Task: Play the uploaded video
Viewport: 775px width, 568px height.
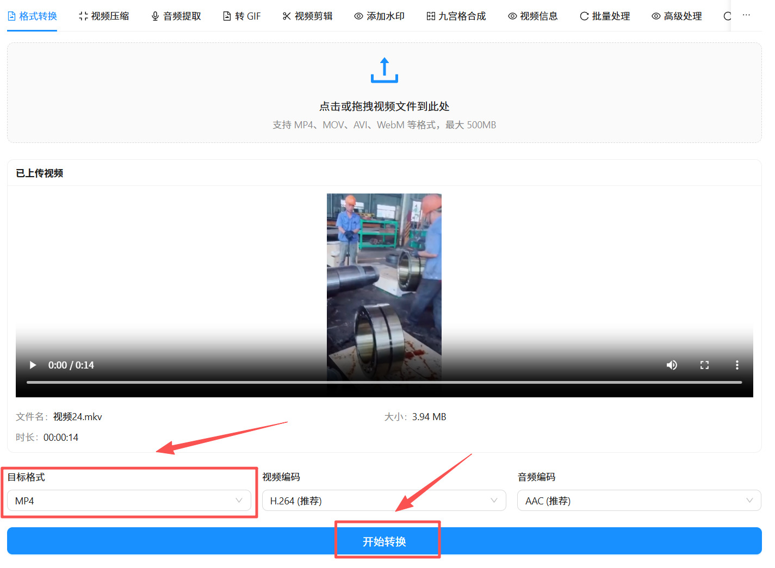Action: [33, 365]
